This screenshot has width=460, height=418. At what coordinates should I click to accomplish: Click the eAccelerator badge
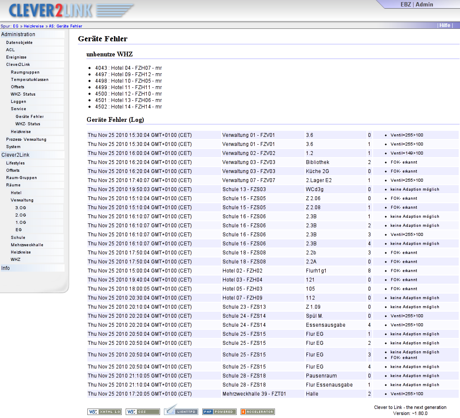[258, 412]
